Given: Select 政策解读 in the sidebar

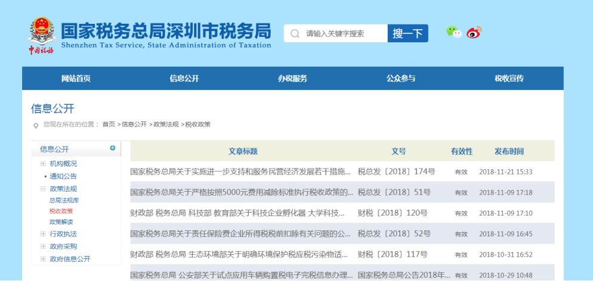Looking at the screenshot, I should pos(61,222).
